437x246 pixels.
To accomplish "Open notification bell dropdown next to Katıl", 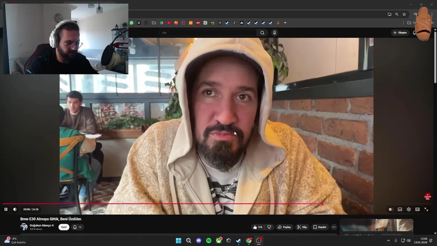I will (x=77, y=227).
